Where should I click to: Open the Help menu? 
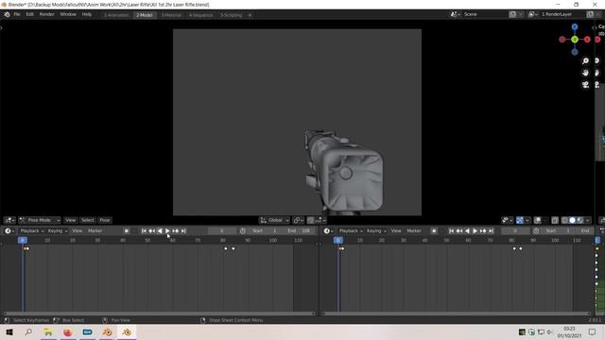click(86, 14)
